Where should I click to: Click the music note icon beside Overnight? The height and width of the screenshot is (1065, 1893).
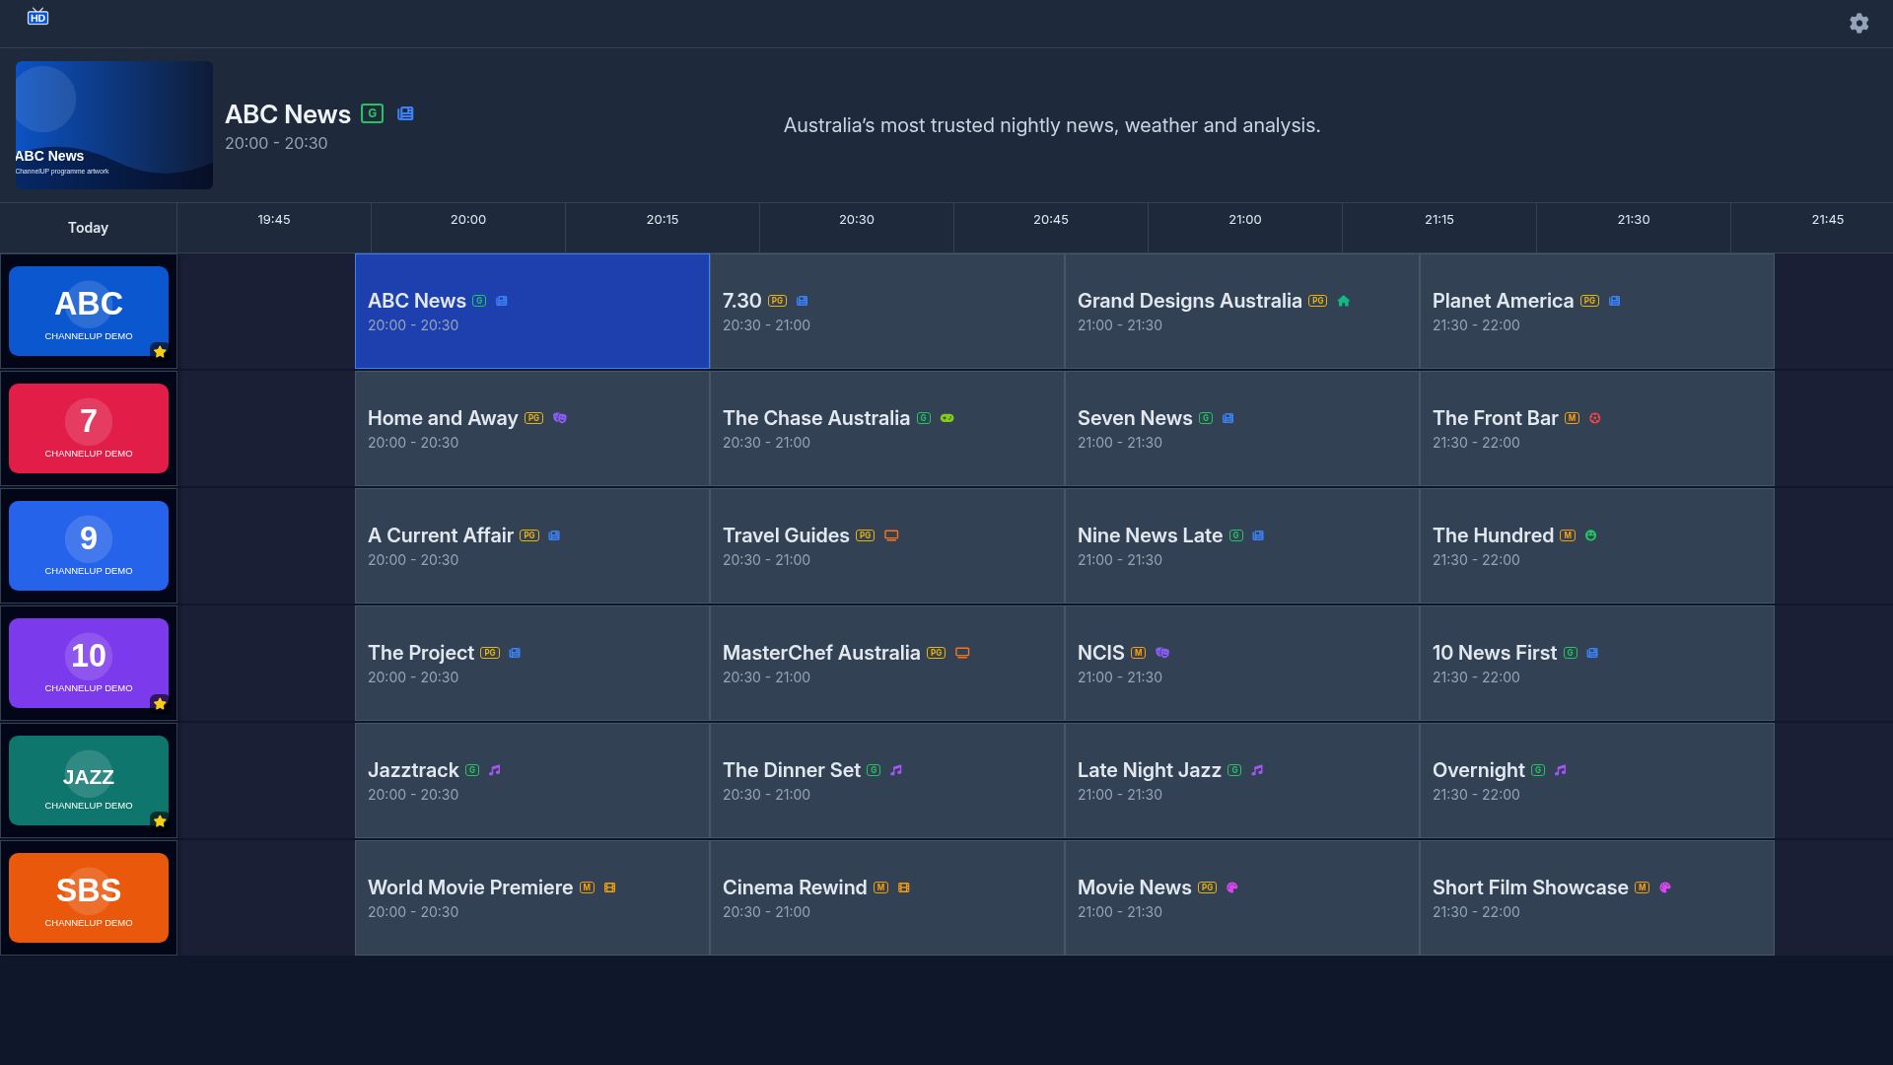click(1560, 770)
